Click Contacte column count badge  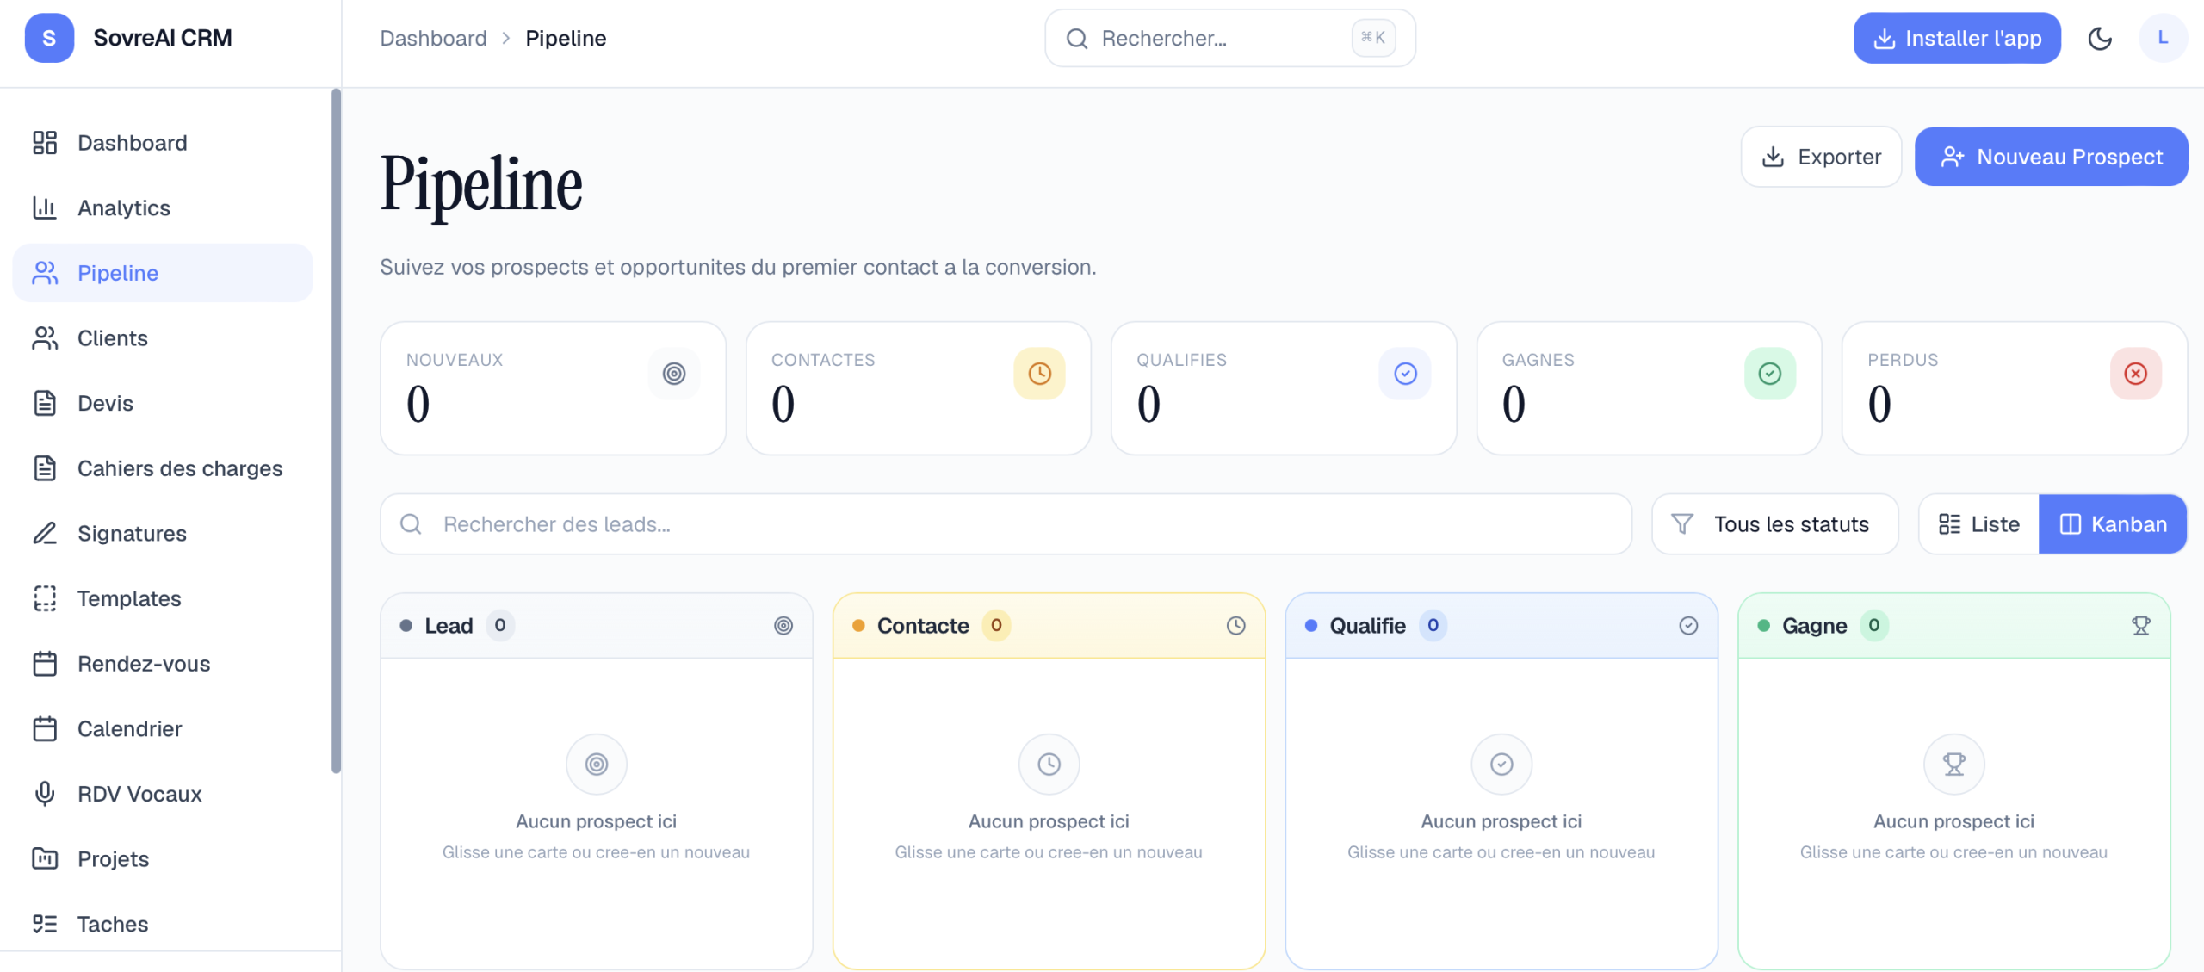click(996, 625)
